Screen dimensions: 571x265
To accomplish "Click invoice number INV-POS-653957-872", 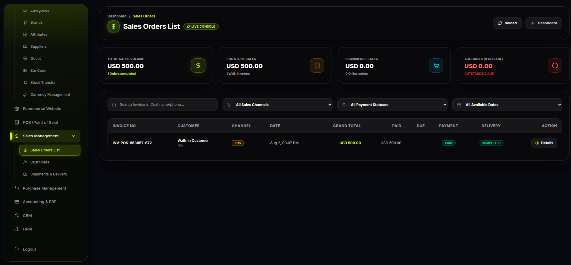I will [x=132, y=143].
